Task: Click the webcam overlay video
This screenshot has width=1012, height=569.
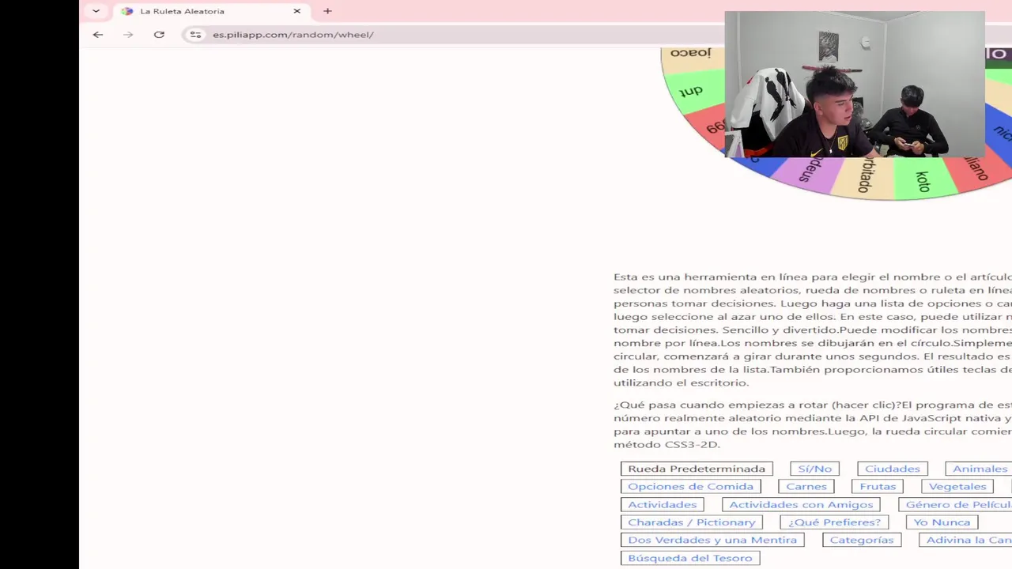Action: pyautogui.click(x=855, y=85)
